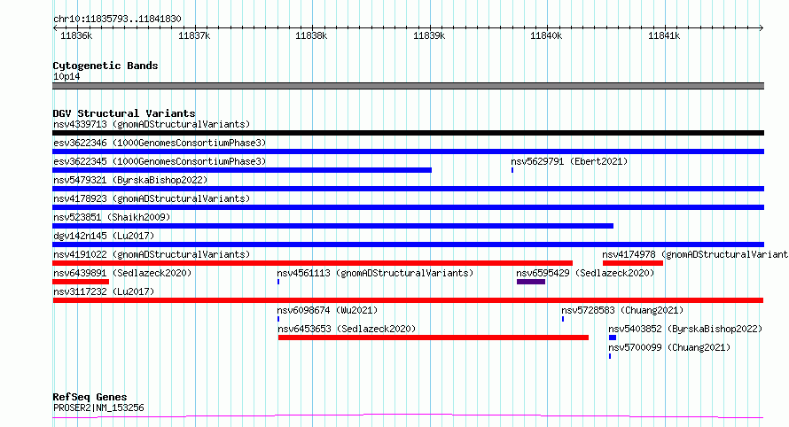This screenshot has width=789, height=427.
Task: Click the 11840k ruler tick label
Action: 546,35
